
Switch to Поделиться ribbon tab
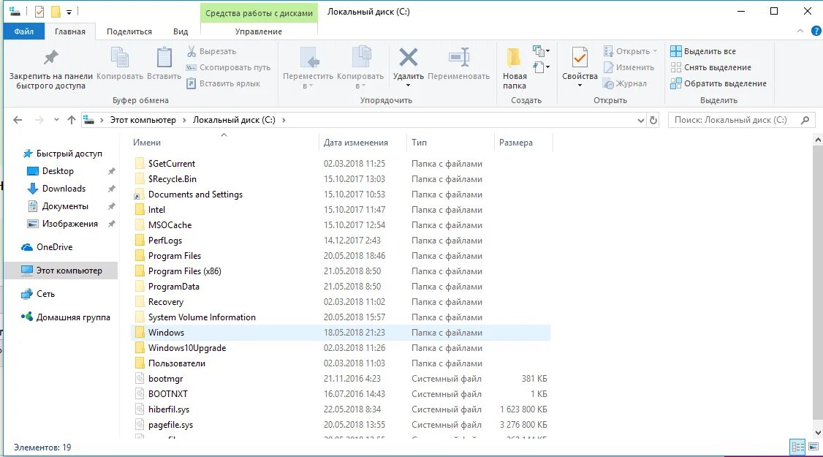(x=129, y=31)
